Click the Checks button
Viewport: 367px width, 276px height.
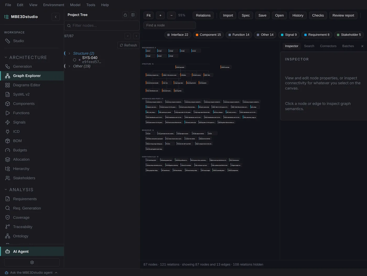point(318,15)
